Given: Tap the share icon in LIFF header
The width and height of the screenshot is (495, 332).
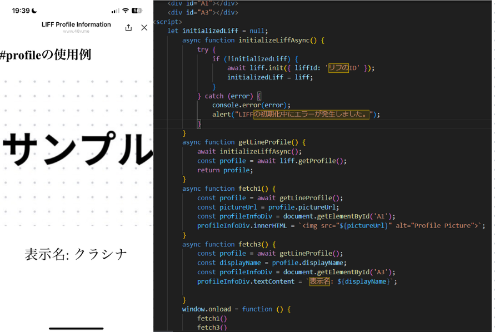Looking at the screenshot, I should (128, 27).
